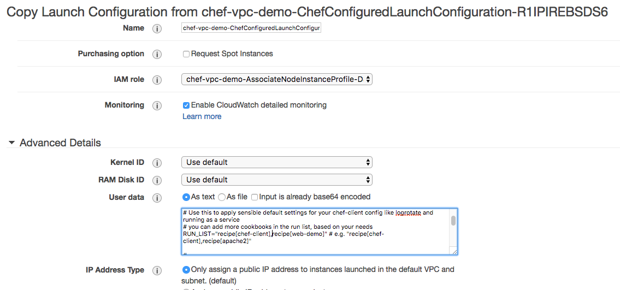620x290 pixels.
Task: Click the RAM Disk ID info icon
Action: click(157, 181)
